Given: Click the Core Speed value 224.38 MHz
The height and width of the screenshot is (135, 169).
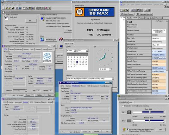Looking at the screenshot, I should (x=19, y=78).
